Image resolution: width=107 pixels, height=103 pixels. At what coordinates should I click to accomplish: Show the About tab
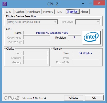coord(84,12)
